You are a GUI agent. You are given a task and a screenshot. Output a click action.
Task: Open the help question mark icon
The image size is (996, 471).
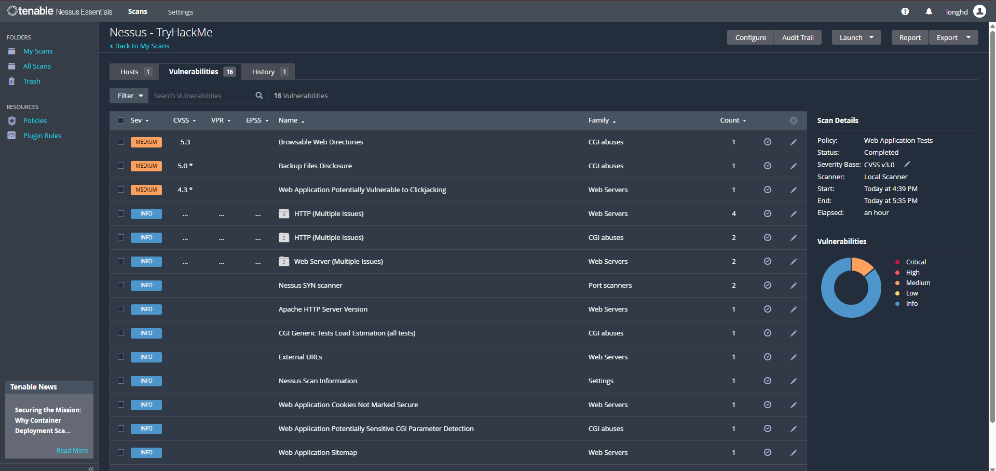click(x=905, y=11)
